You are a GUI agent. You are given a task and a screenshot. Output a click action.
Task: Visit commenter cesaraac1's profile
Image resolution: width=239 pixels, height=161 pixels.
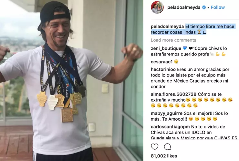point(162,62)
